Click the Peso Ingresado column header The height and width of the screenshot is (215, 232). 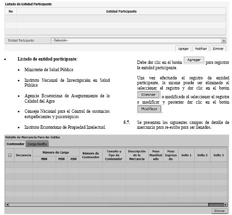pos(171,155)
